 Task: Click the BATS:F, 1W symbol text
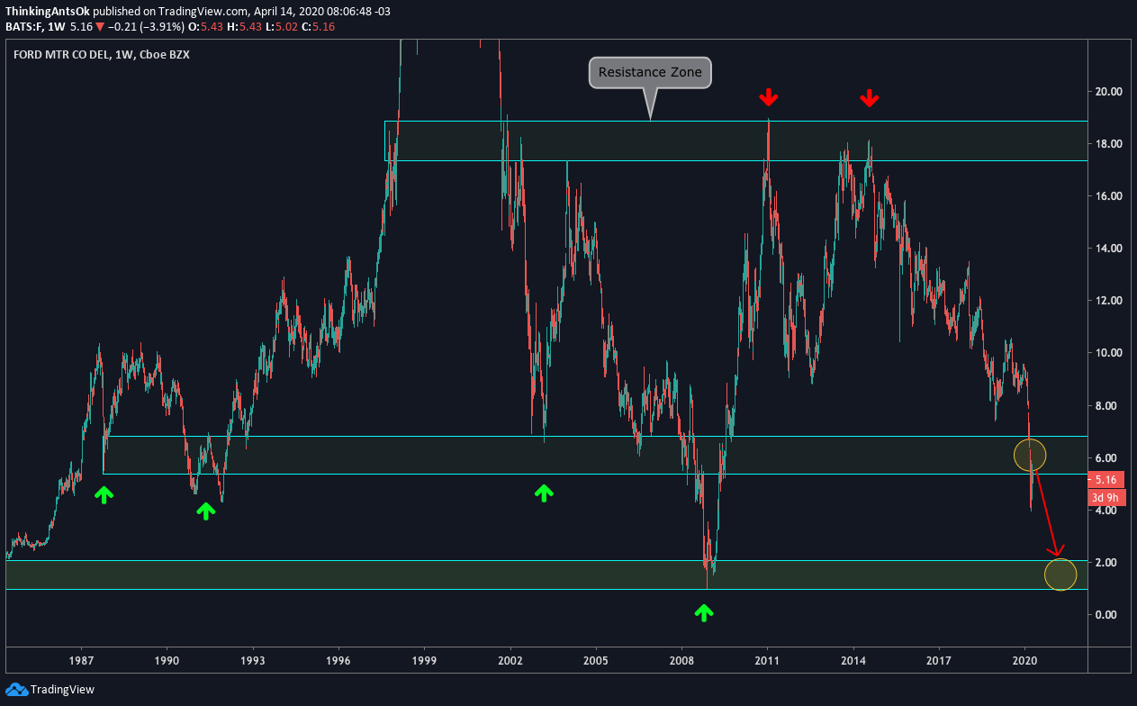(x=35, y=27)
